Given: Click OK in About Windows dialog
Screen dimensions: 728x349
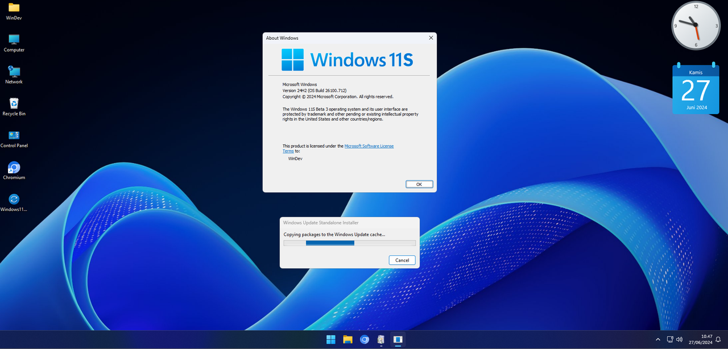Looking at the screenshot, I should [x=419, y=184].
